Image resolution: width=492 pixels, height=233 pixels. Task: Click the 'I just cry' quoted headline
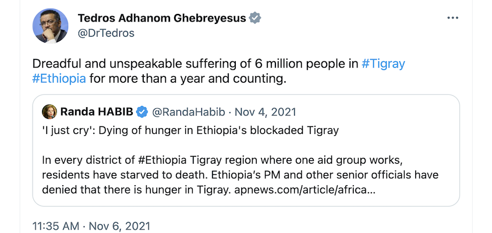click(189, 130)
